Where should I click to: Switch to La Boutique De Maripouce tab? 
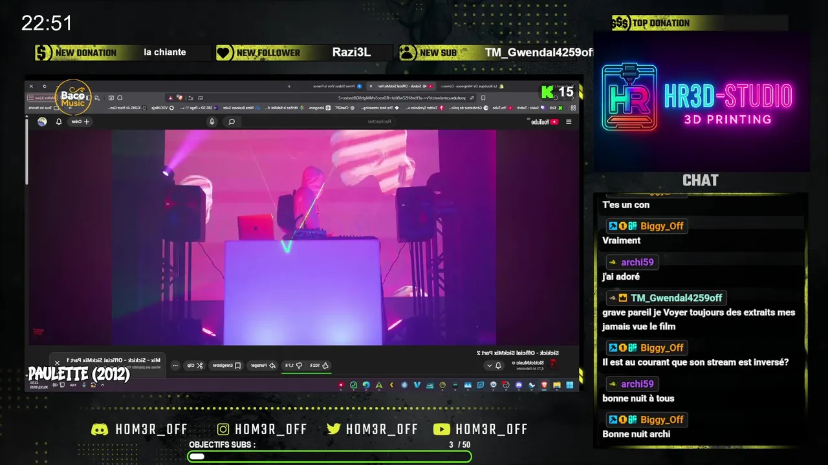[x=472, y=86]
